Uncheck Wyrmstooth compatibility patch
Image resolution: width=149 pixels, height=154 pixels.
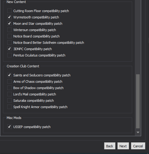[9, 17]
